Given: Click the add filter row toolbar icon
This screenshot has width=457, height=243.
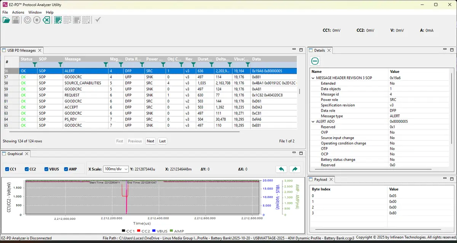Looking at the screenshot, I should [58, 20].
